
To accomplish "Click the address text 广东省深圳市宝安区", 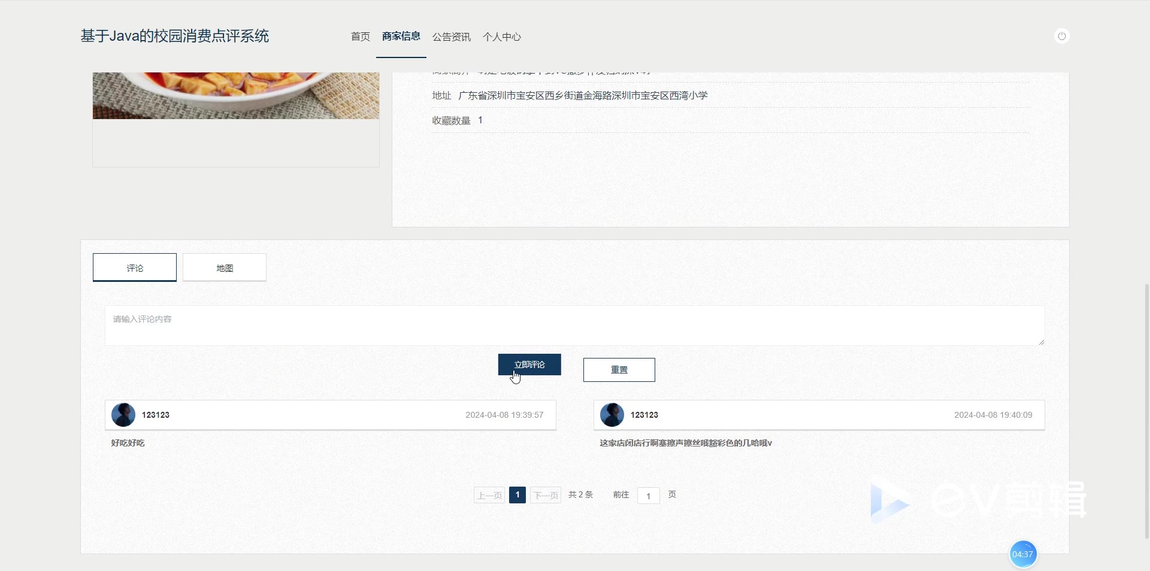I will pos(583,95).
